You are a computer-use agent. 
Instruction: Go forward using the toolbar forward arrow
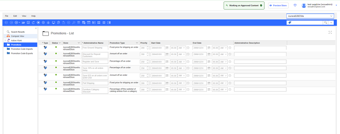point(11,22)
